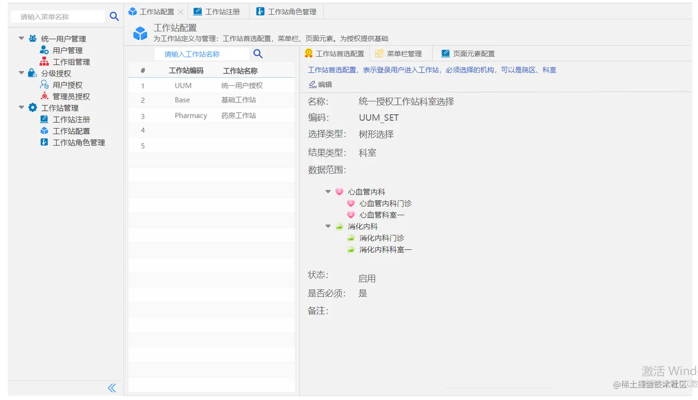Collapse the 统一用户管理 tree node
The image size is (698, 400).
[x=21, y=38]
